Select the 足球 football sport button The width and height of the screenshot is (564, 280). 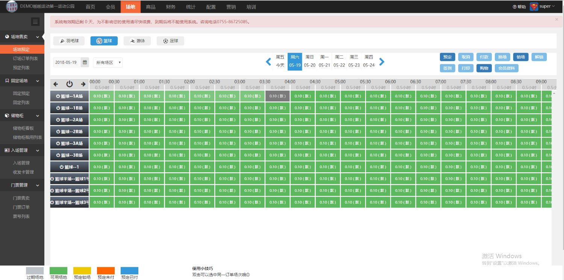pos(170,41)
